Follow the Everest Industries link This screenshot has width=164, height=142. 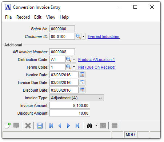(104, 37)
